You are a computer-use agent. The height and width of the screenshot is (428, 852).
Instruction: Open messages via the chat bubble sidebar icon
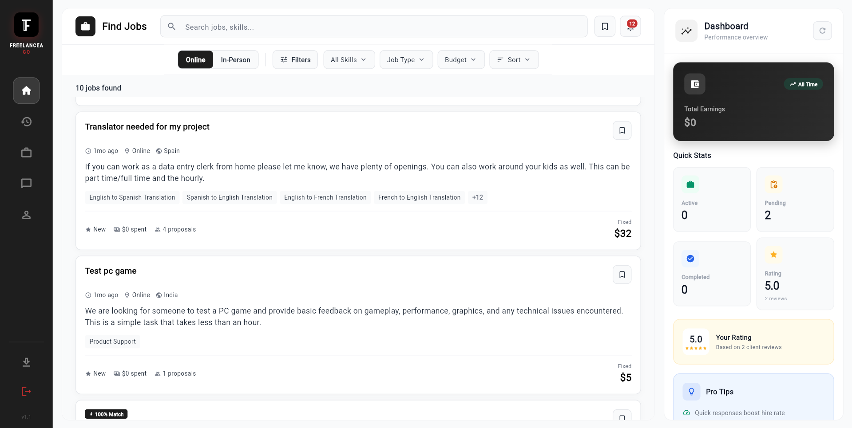[26, 183]
